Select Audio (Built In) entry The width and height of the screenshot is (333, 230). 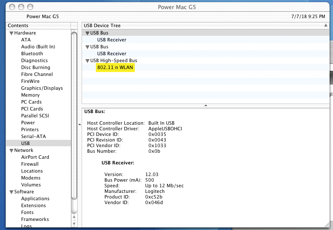tap(38, 47)
